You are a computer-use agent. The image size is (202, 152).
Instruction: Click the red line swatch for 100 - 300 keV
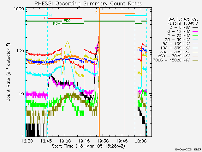click(195, 48)
